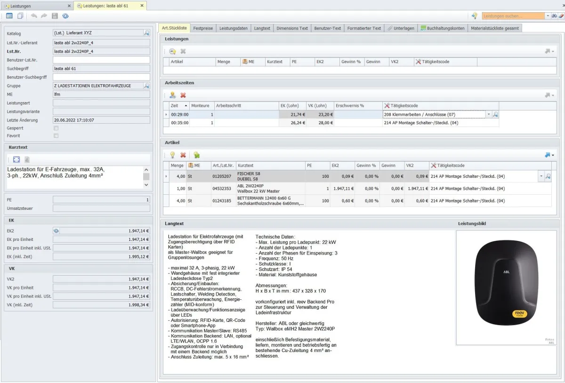565x383 pixels.
Task: Open Tätigkeitscode dropdown for Klemmarbeiten row
Action: (x=488, y=114)
